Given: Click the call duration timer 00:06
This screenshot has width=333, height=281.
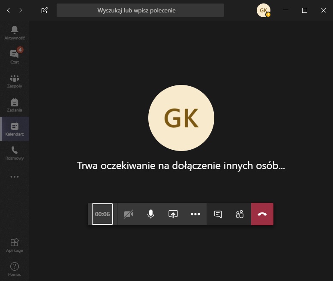Looking at the screenshot, I should point(102,214).
